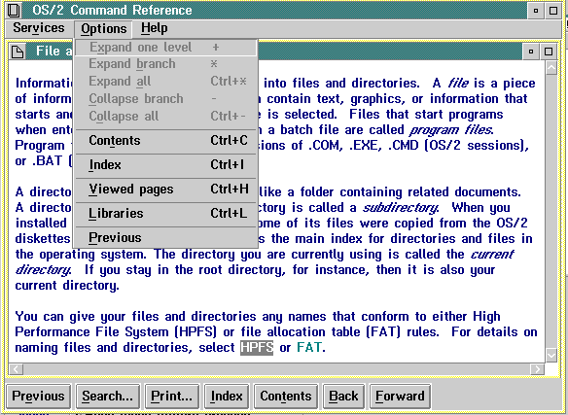Click the File document window page icon
Viewport: 568px width, 415px height.
tap(18, 52)
